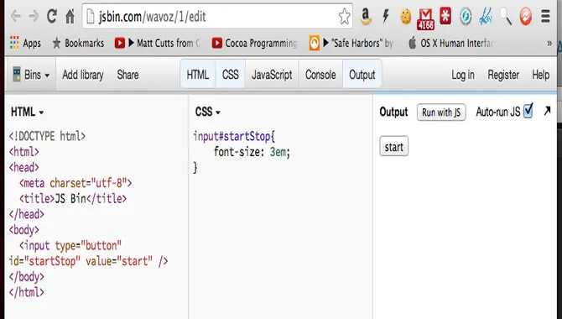Viewport: 562px width, 319px height.
Task: Open the Help menu
Action: coord(540,75)
